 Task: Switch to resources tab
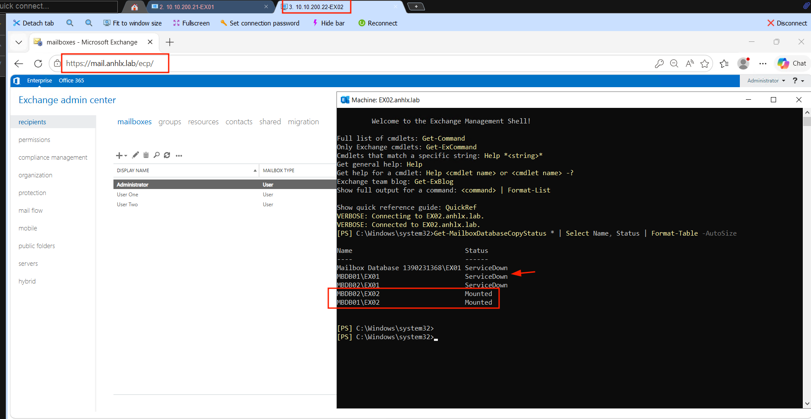(x=203, y=122)
